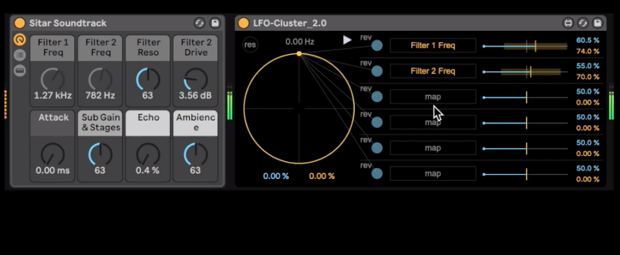Click third row map button
The height and width of the screenshot is (255, 620).
pyautogui.click(x=433, y=97)
